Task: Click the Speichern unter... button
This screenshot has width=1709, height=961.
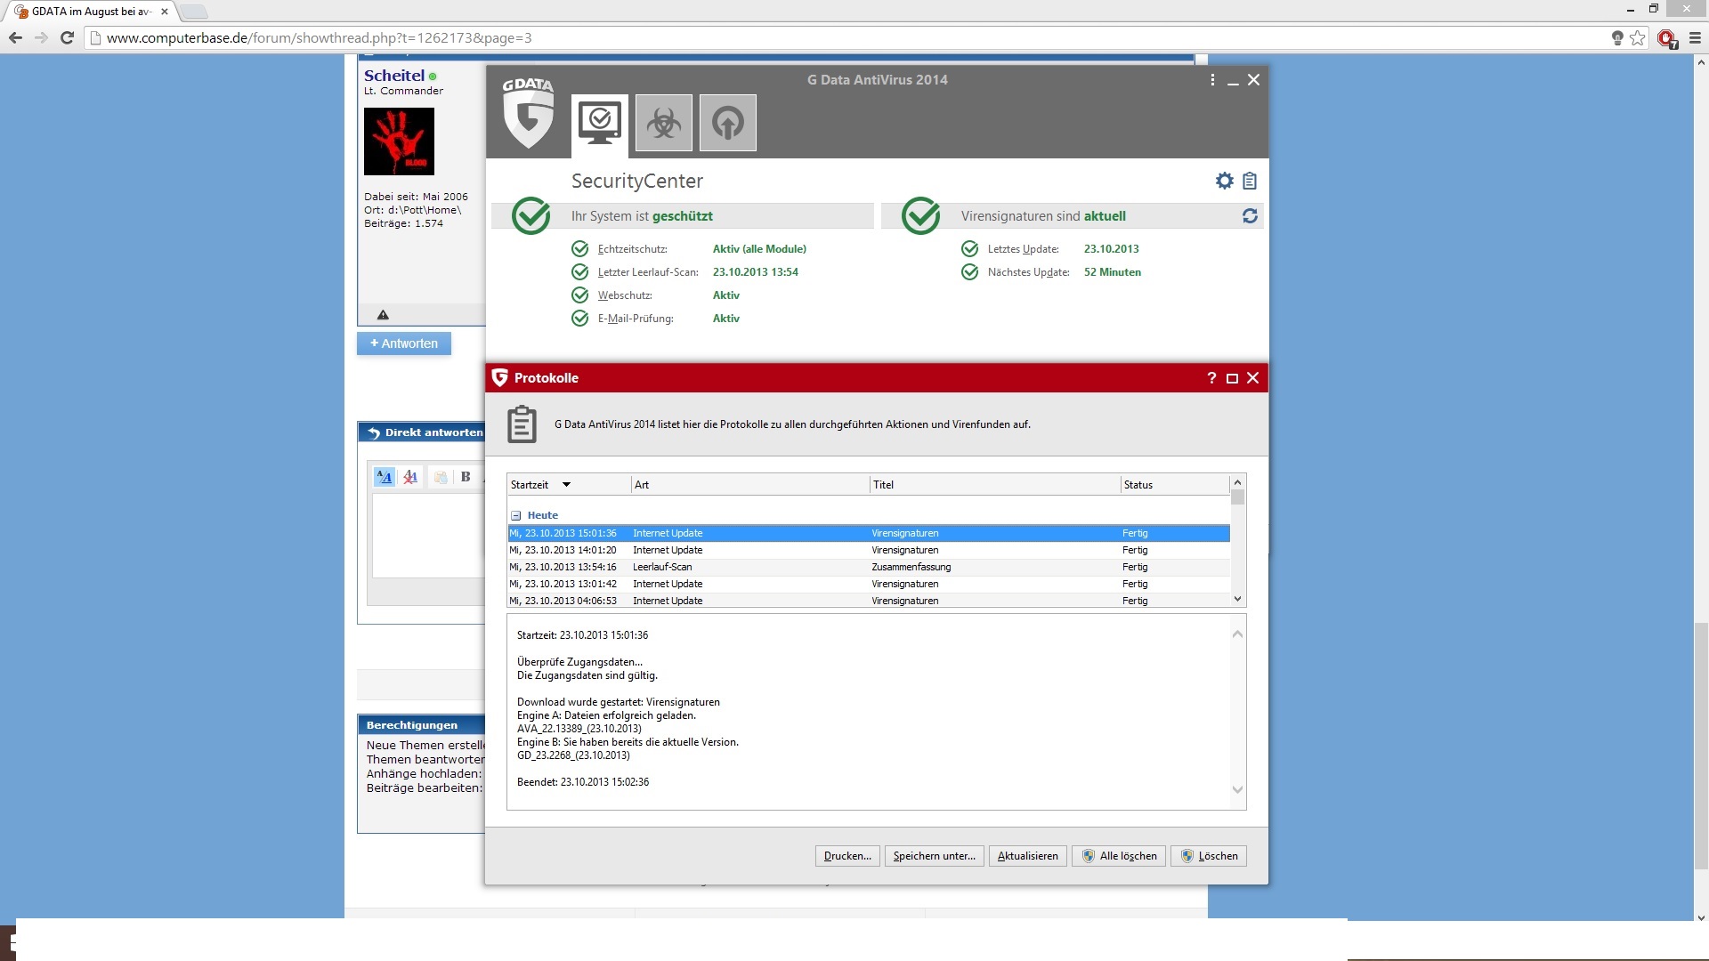Action: pos(934,856)
